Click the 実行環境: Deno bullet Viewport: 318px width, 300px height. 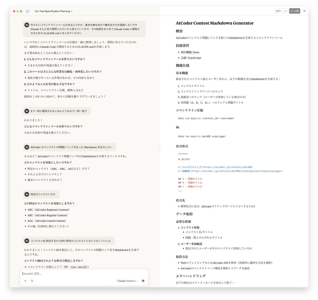coord(190,52)
